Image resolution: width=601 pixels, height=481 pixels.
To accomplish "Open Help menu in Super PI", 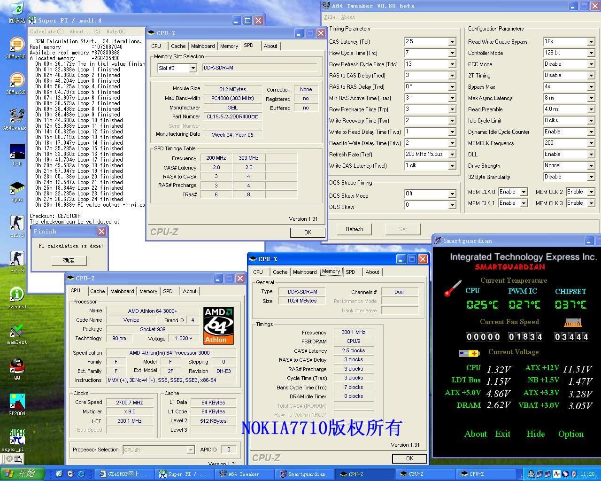I will (116, 31).
